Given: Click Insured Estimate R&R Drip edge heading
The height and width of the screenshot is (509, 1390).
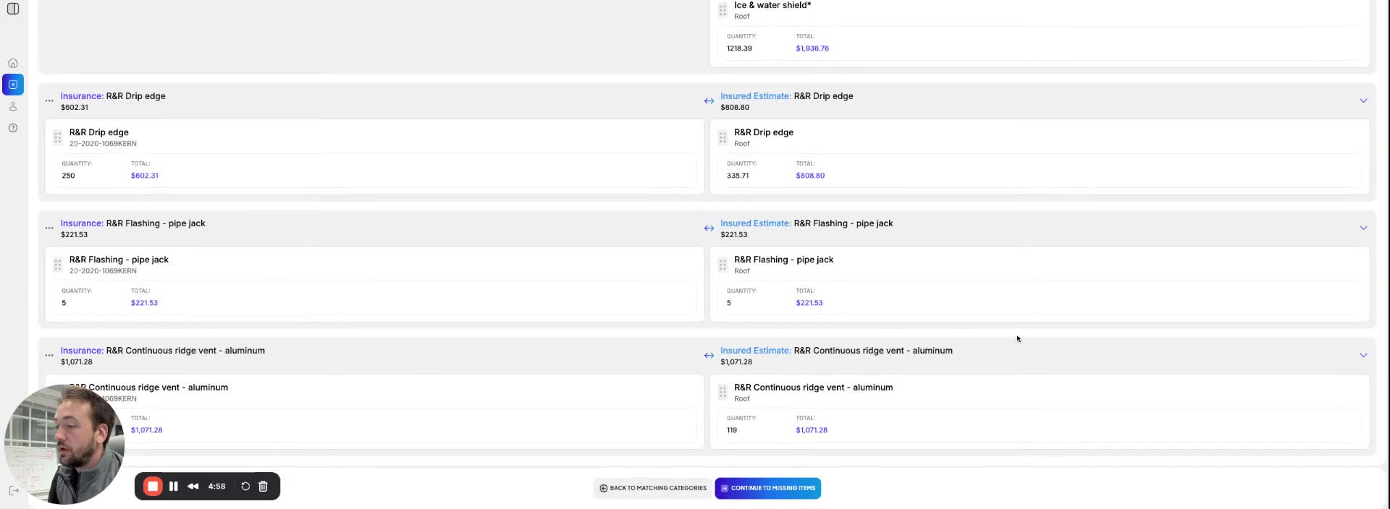Looking at the screenshot, I should (x=787, y=96).
